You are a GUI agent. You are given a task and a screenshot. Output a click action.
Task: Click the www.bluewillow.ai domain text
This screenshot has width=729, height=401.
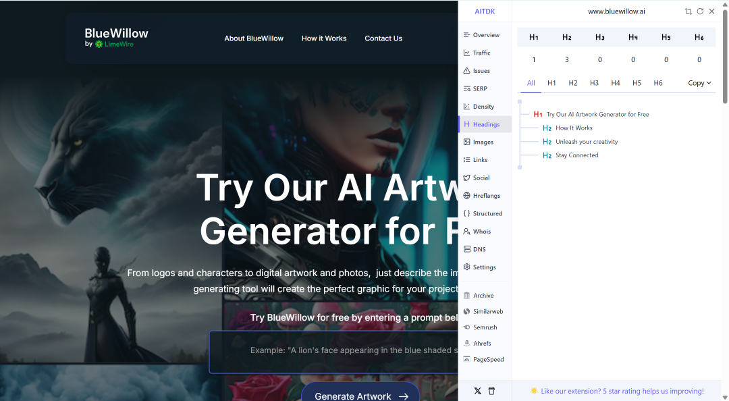click(616, 11)
